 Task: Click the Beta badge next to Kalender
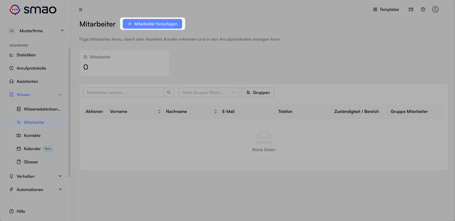tap(48, 149)
